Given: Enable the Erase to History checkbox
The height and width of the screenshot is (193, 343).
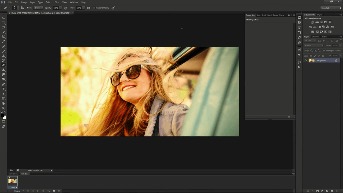Looking at the screenshot, I should (x=94, y=8).
